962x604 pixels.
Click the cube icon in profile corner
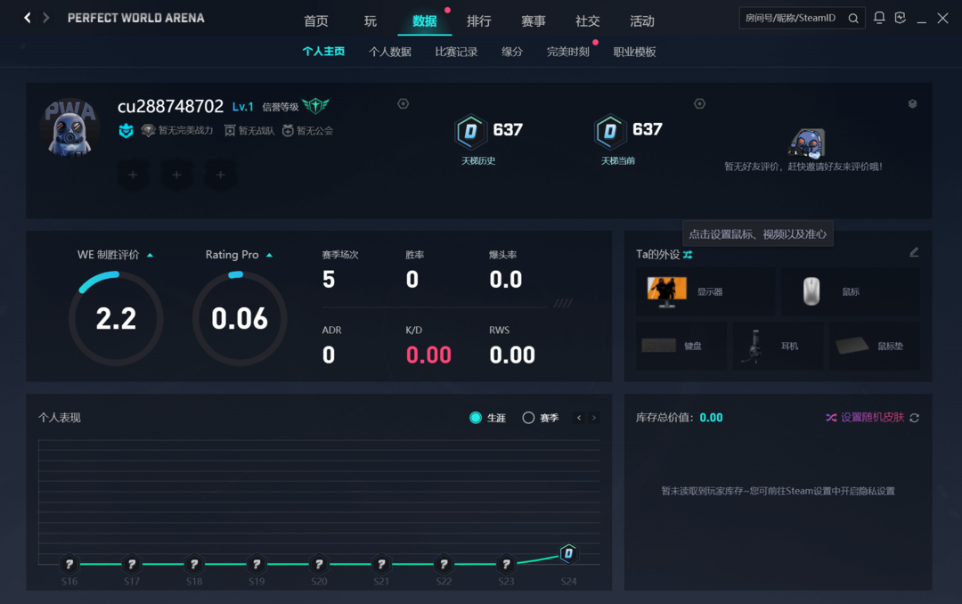click(x=912, y=103)
